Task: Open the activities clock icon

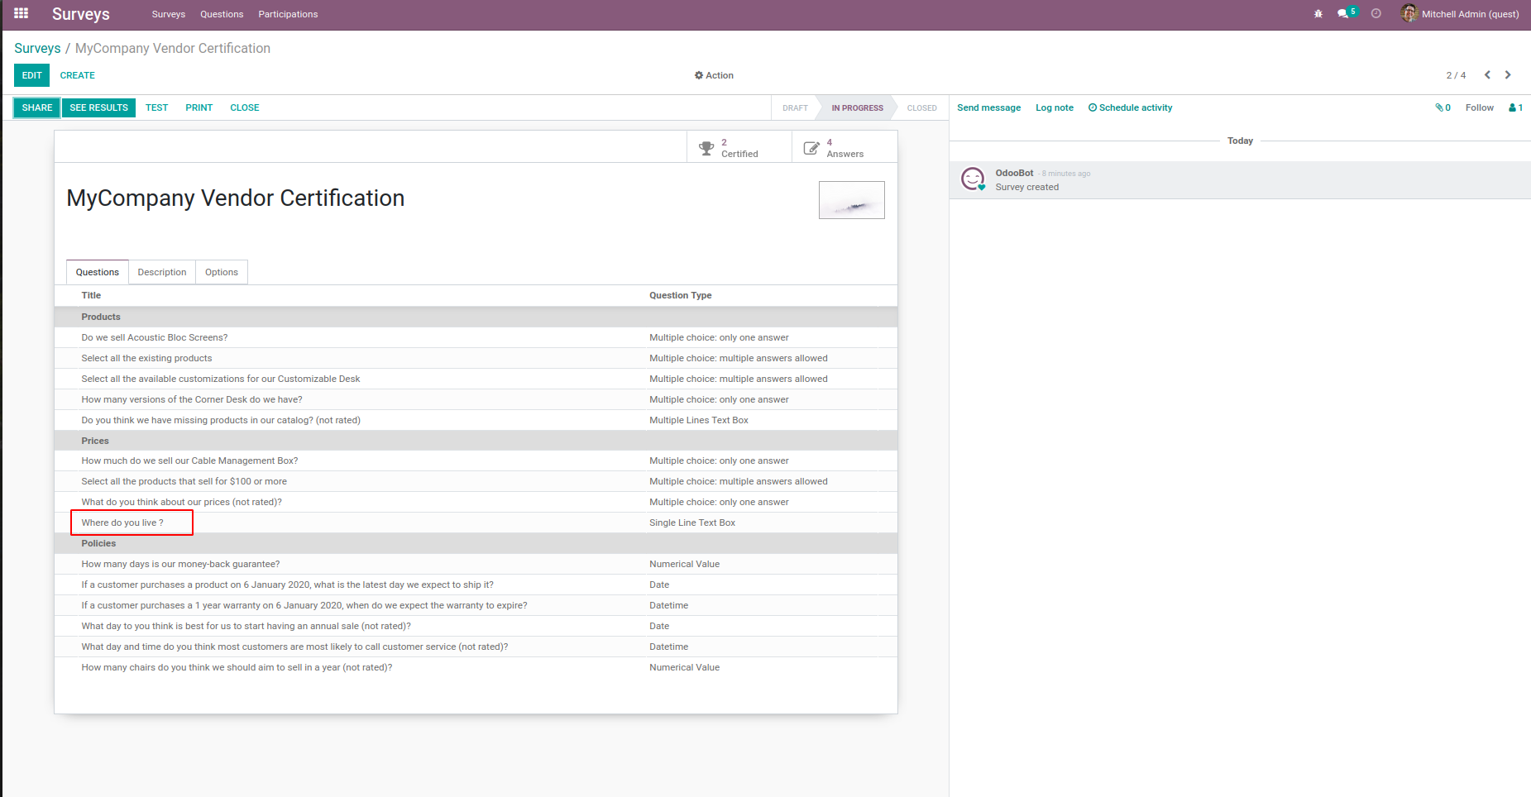Action: point(1376,14)
